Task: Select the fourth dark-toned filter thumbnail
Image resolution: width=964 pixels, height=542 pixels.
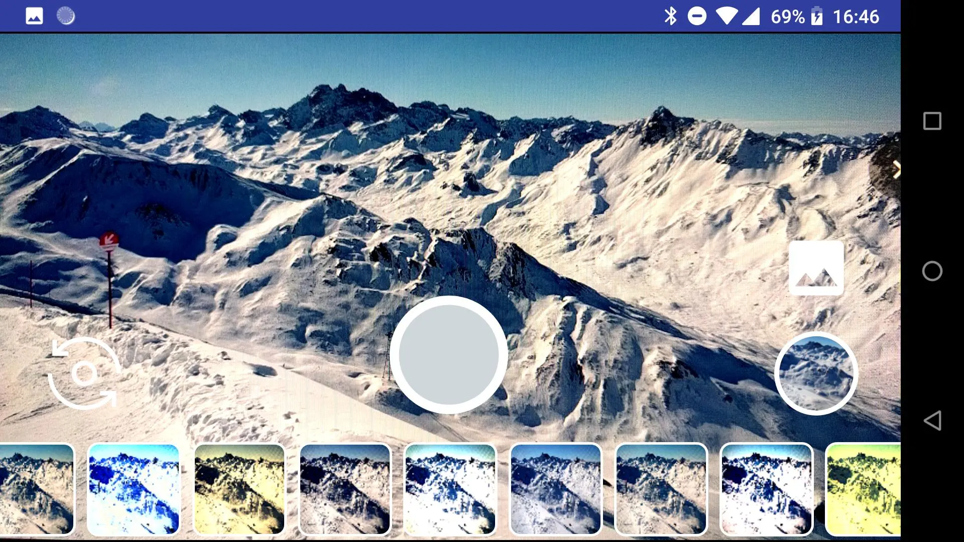Action: coord(344,489)
